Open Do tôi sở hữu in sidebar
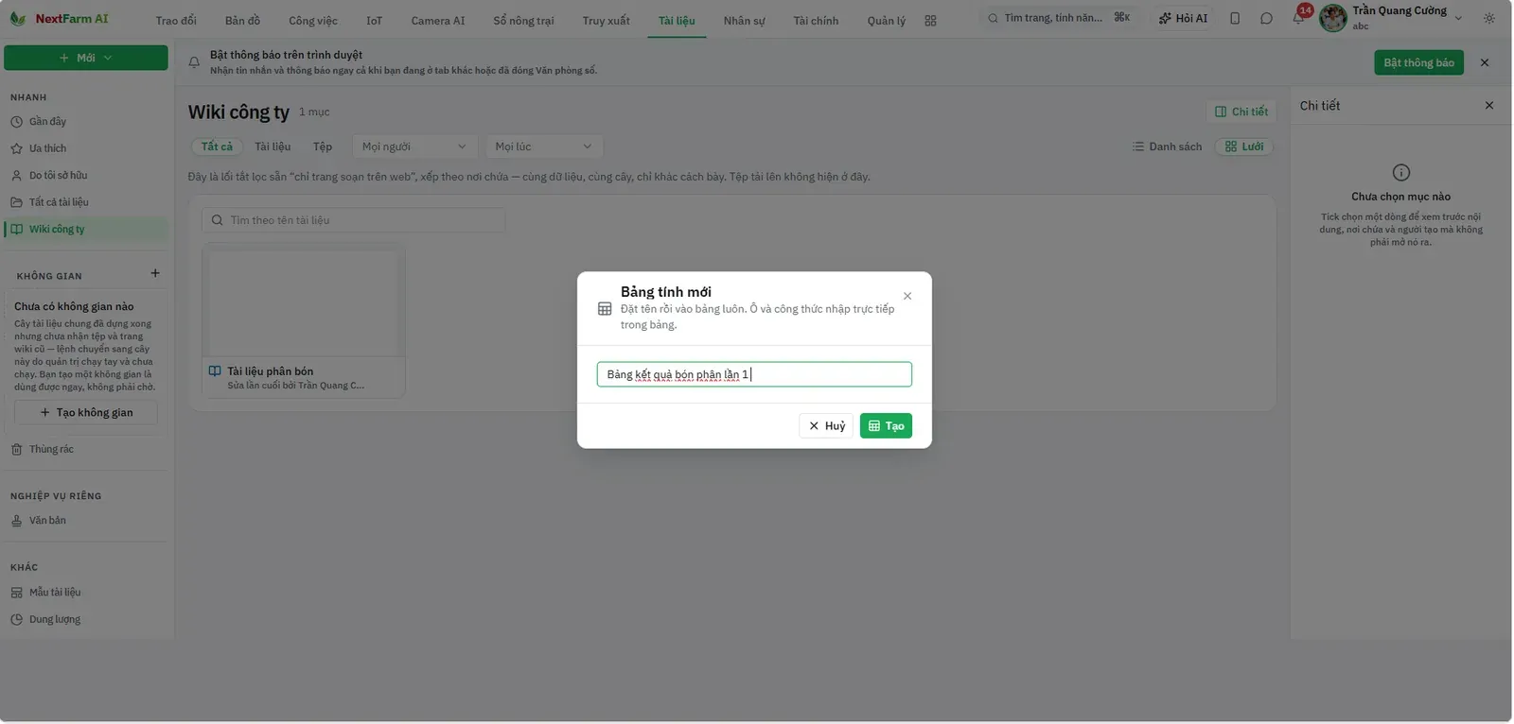This screenshot has width=1514, height=724. [x=87, y=175]
